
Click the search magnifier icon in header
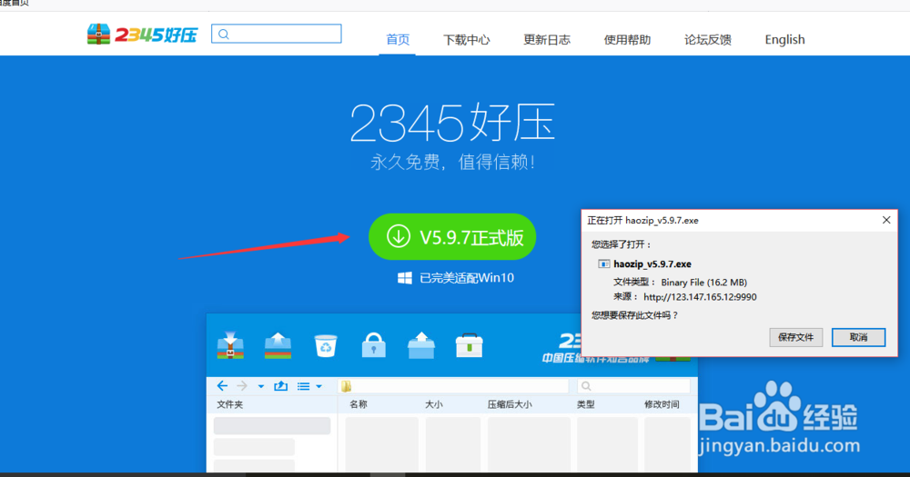coord(224,35)
